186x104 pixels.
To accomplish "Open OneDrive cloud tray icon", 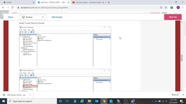I will coord(156,101).
